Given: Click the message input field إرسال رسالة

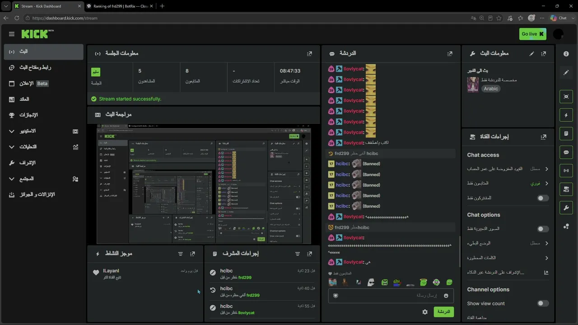Looking at the screenshot, I should point(391,296).
